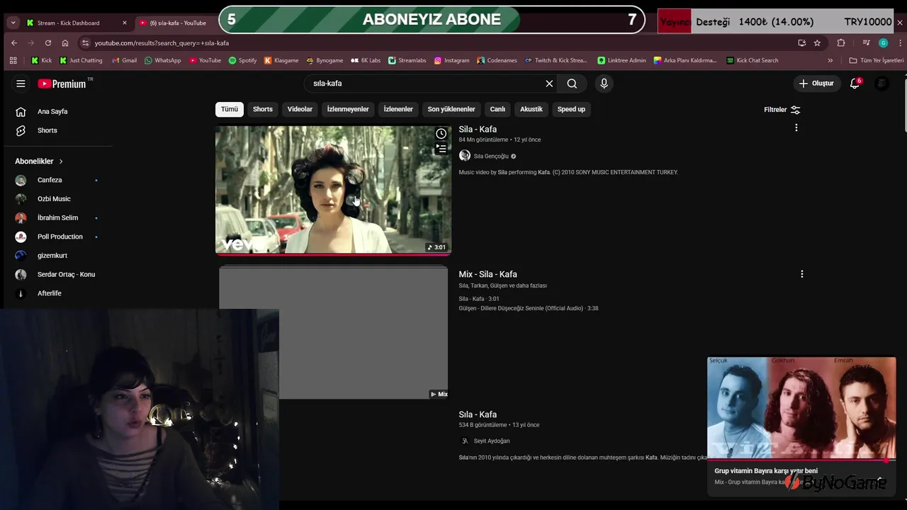907x510 pixels.
Task: Open the Gmail bookmark
Action: click(x=124, y=60)
